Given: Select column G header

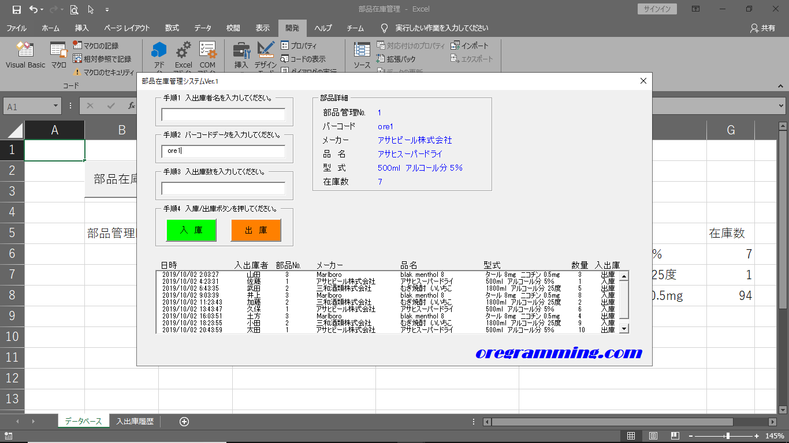Looking at the screenshot, I should click(x=731, y=130).
